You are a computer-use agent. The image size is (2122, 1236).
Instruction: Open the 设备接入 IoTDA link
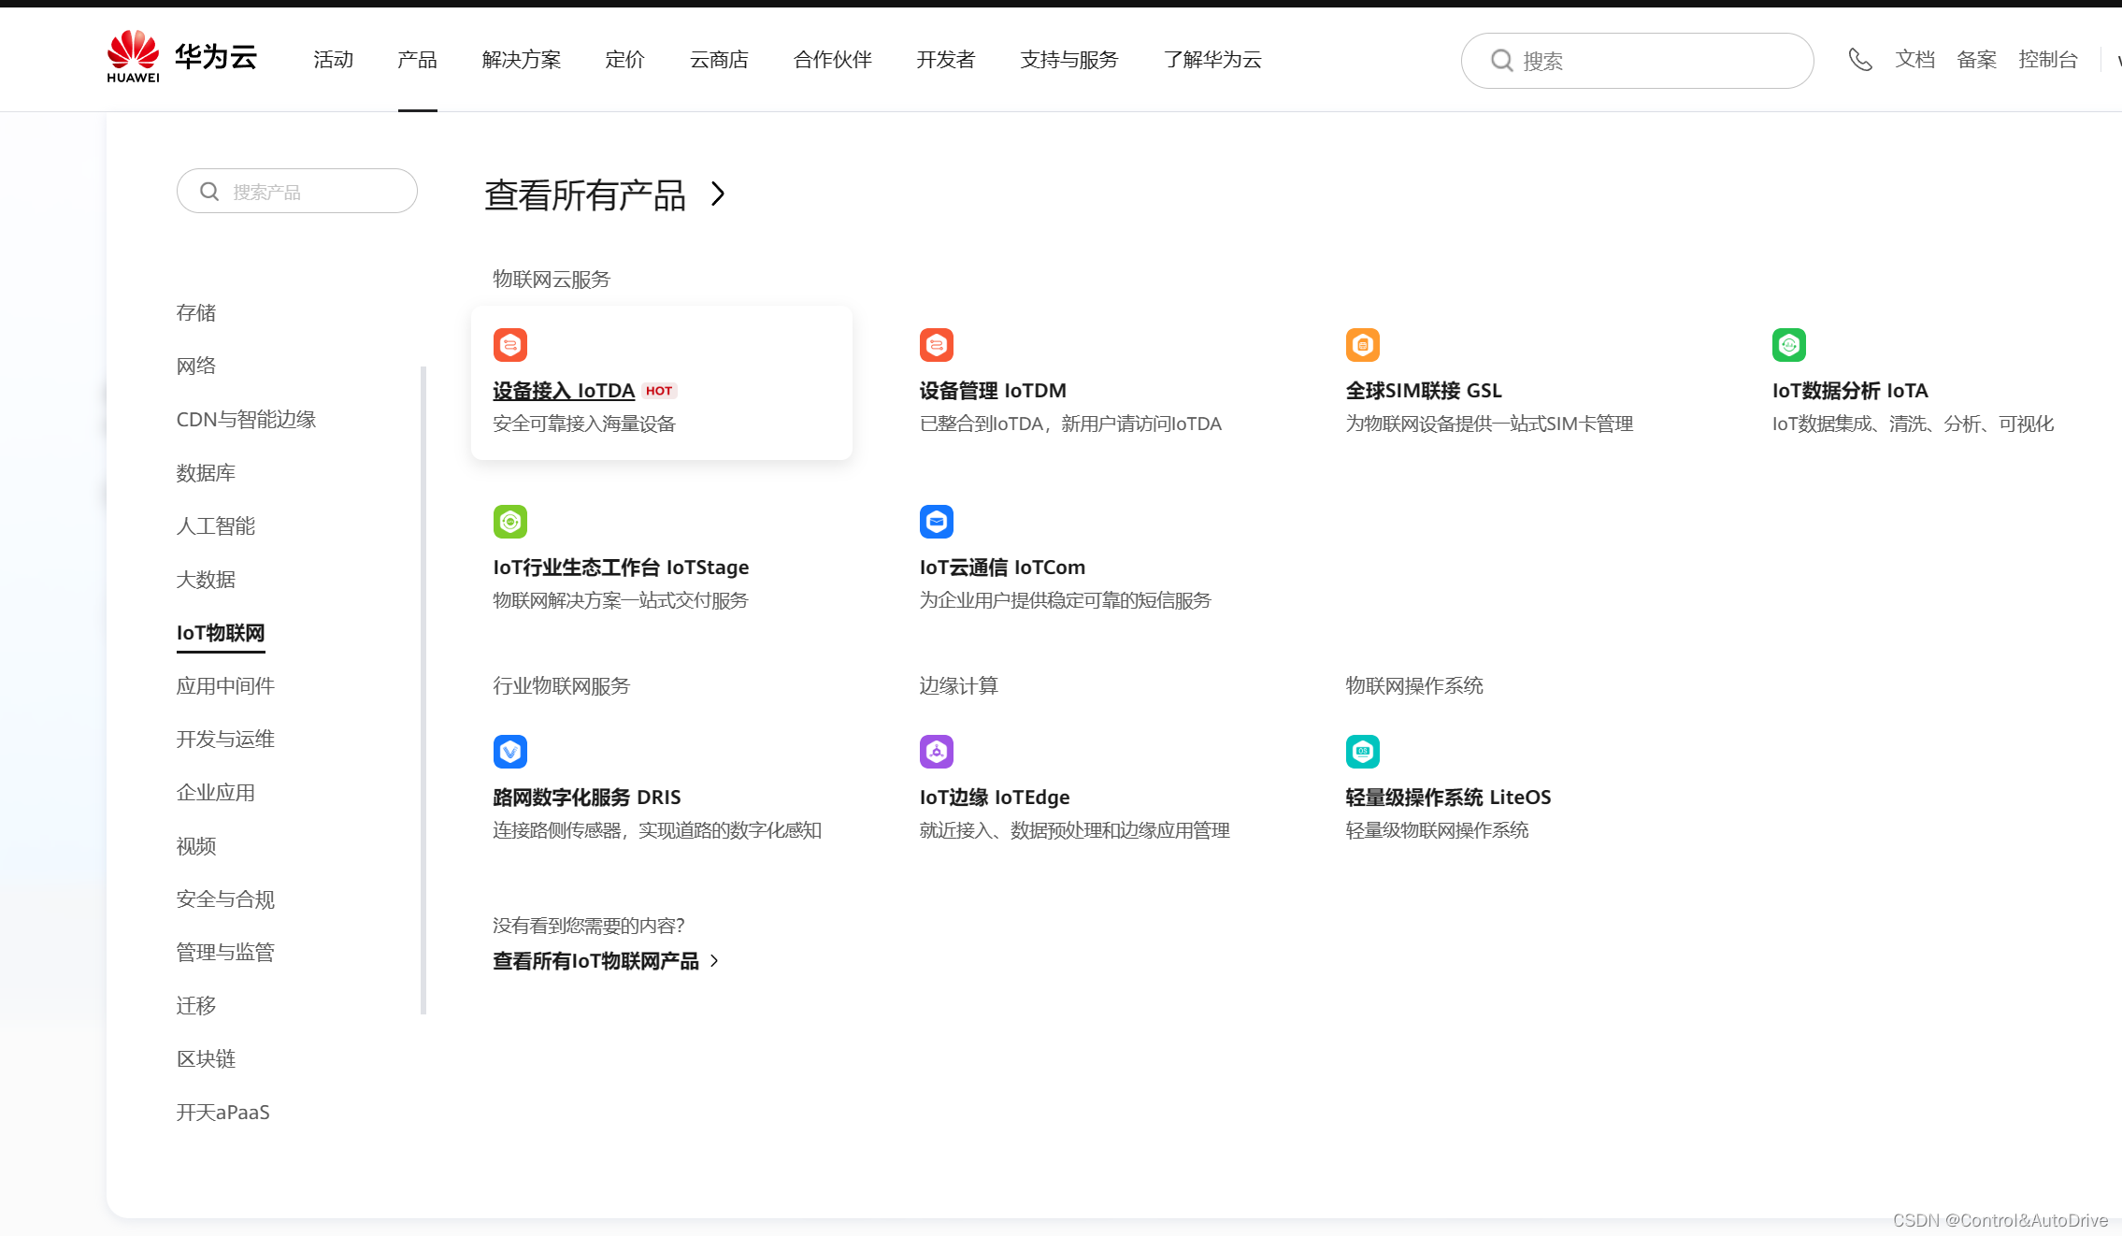click(564, 391)
